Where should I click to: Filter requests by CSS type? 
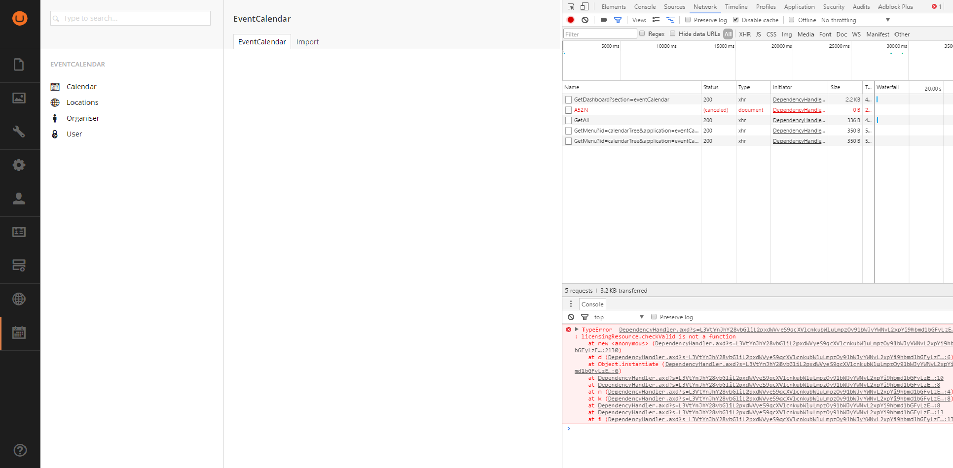click(771, 34)
